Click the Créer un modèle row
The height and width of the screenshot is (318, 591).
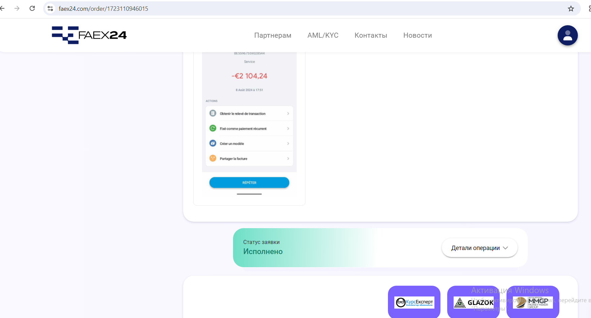click(x=249, y=144)
